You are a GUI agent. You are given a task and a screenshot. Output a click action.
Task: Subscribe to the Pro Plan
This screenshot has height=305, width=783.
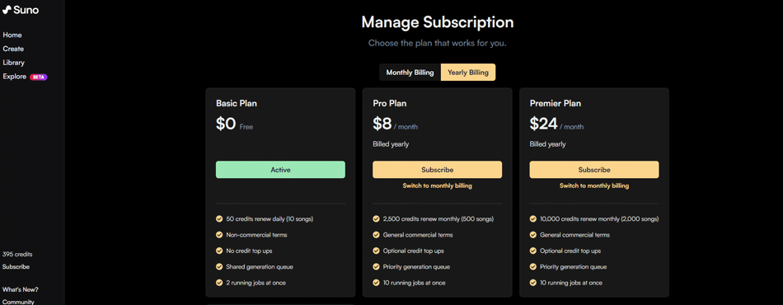438,170
